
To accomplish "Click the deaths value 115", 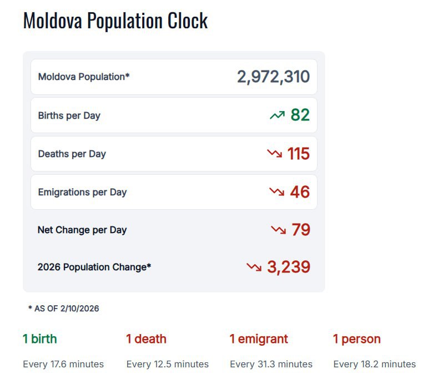I will click(x=298, y=154).
